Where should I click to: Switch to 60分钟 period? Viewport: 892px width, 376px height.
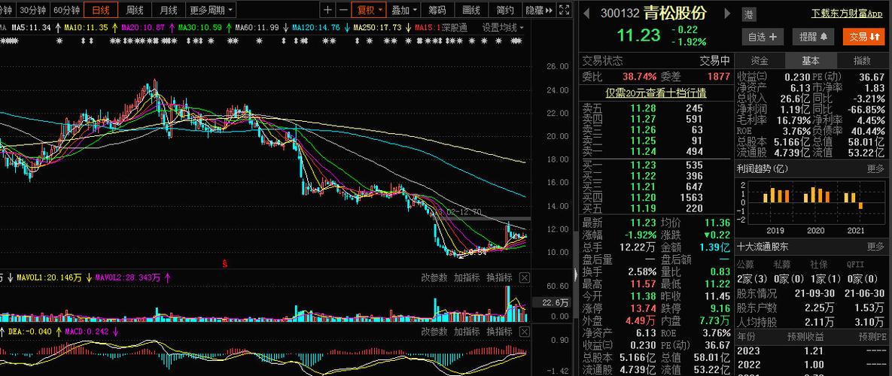tap(66, 10)
